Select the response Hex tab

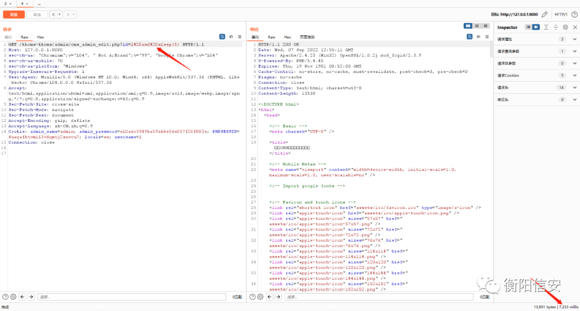click(287, 37)
